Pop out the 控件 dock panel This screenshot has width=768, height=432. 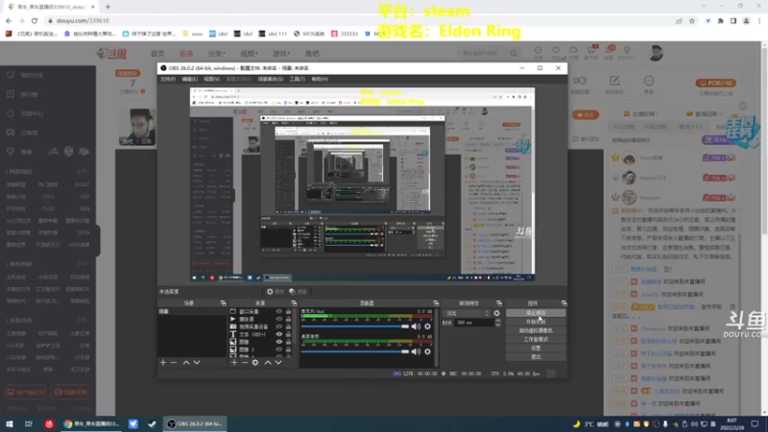point(564,303)
